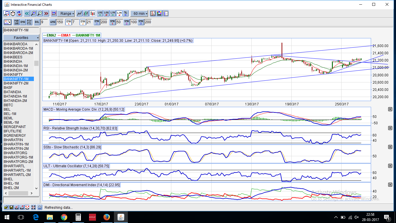Screen dimensions: 396x223
Task: Click the print icon in bottom bar
Action: (40, 207)
